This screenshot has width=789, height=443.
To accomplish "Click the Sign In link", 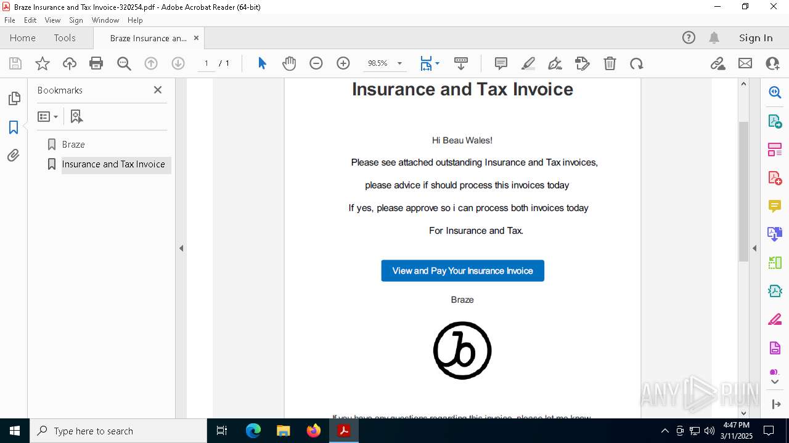I will click(756, 38).
